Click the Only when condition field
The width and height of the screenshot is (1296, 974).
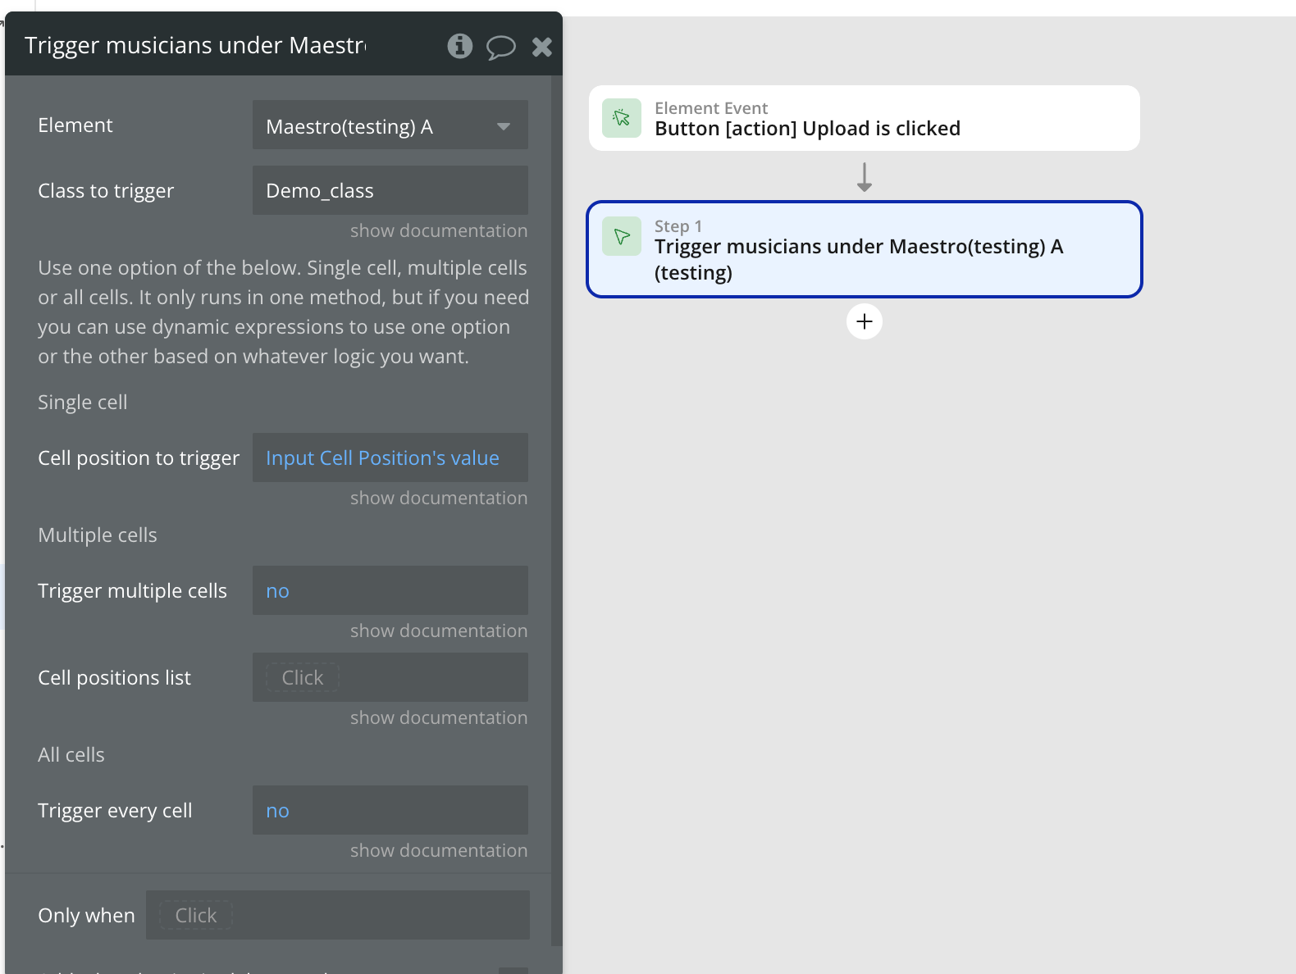338,915
